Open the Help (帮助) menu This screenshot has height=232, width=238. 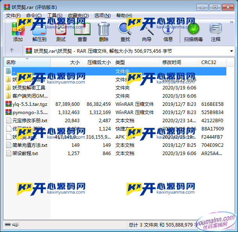[x=124, y=16]
